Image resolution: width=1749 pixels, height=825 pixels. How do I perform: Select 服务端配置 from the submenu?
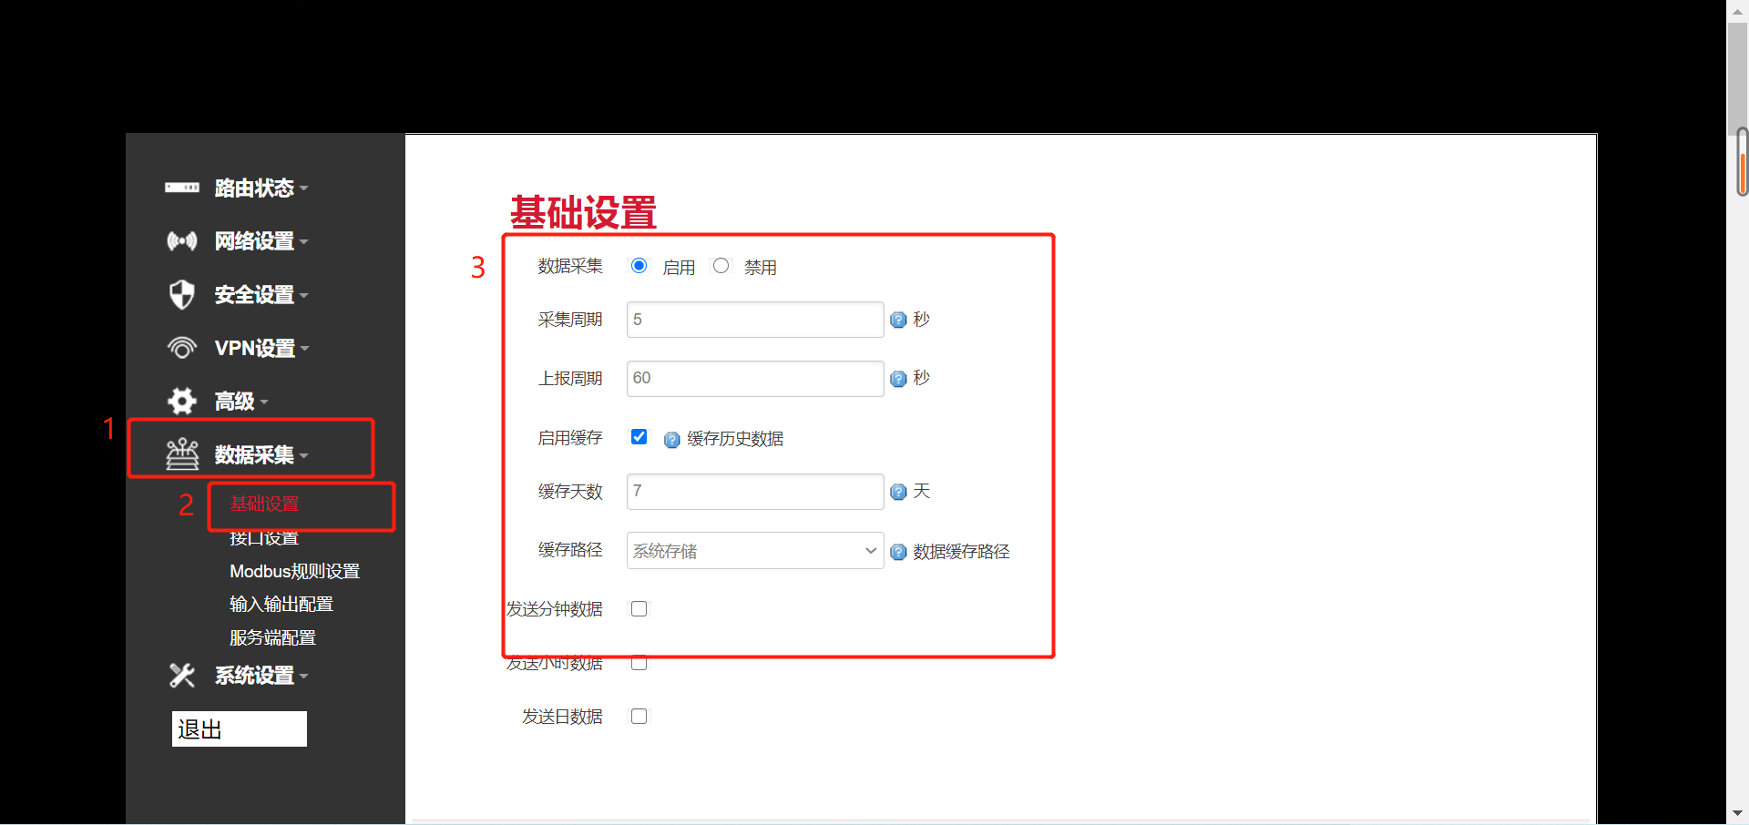272,637
